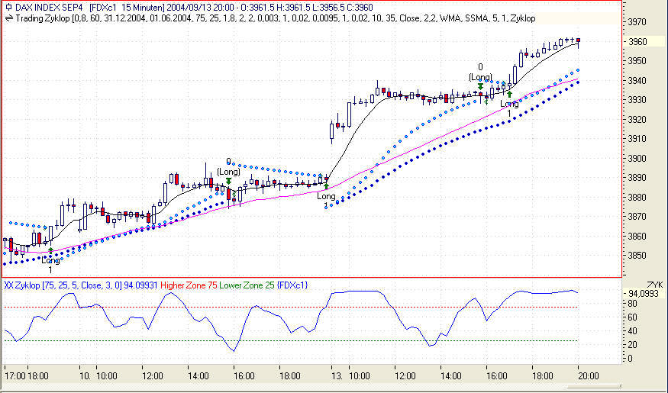Screen dimensions: 668x393
Task: Click the DAX INDEX SEP4 chart title icon
Action: (8, 8)
